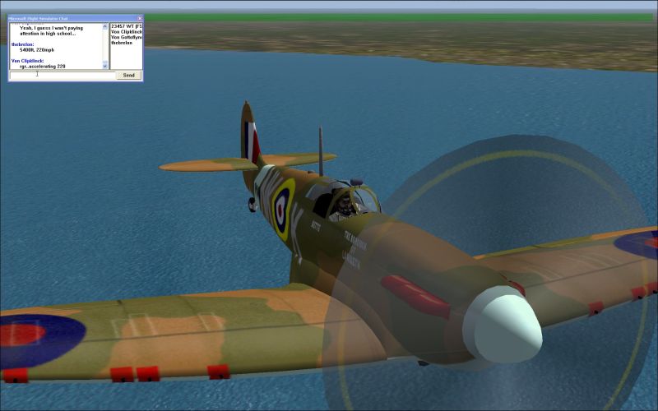This screenshot has height=411, width=658.
Task: Select '23457 WT' entry in participant list
Action: coord(127,26)
